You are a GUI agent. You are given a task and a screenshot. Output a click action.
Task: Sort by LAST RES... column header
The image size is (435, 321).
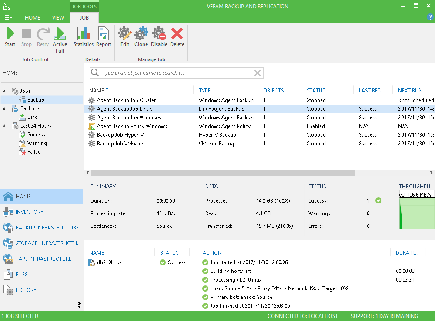tap(371, 91)
